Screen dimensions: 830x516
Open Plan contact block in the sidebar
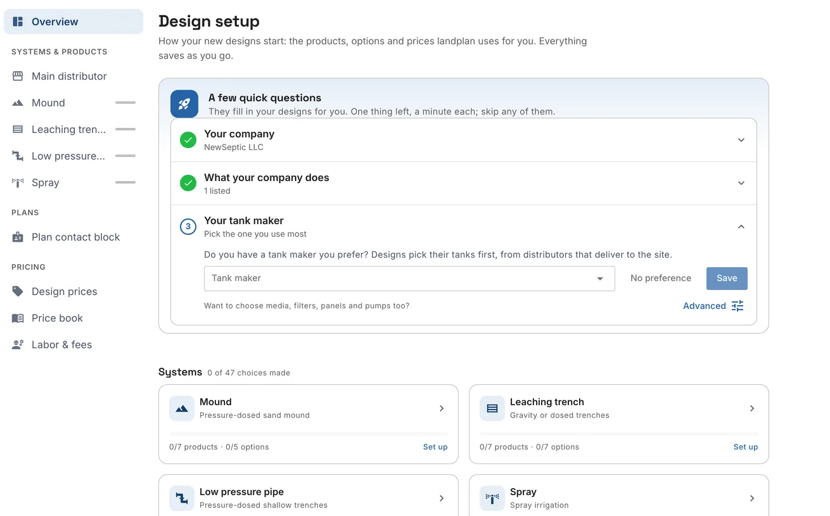pos(73,237)
